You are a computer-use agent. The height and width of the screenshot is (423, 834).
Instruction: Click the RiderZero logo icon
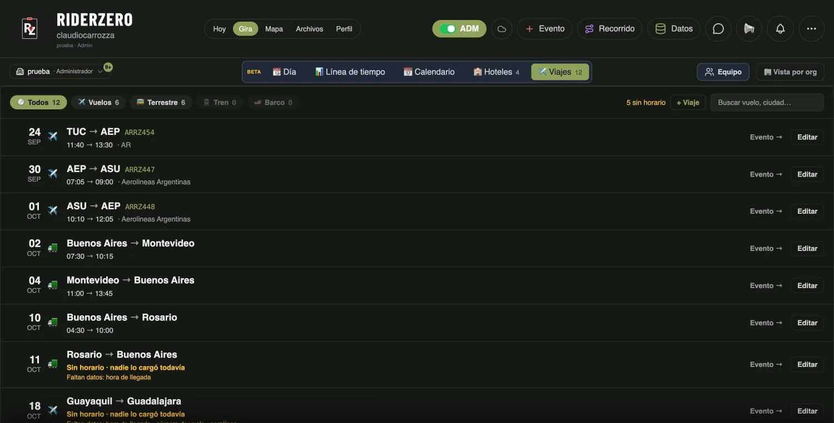click(29, 28)
